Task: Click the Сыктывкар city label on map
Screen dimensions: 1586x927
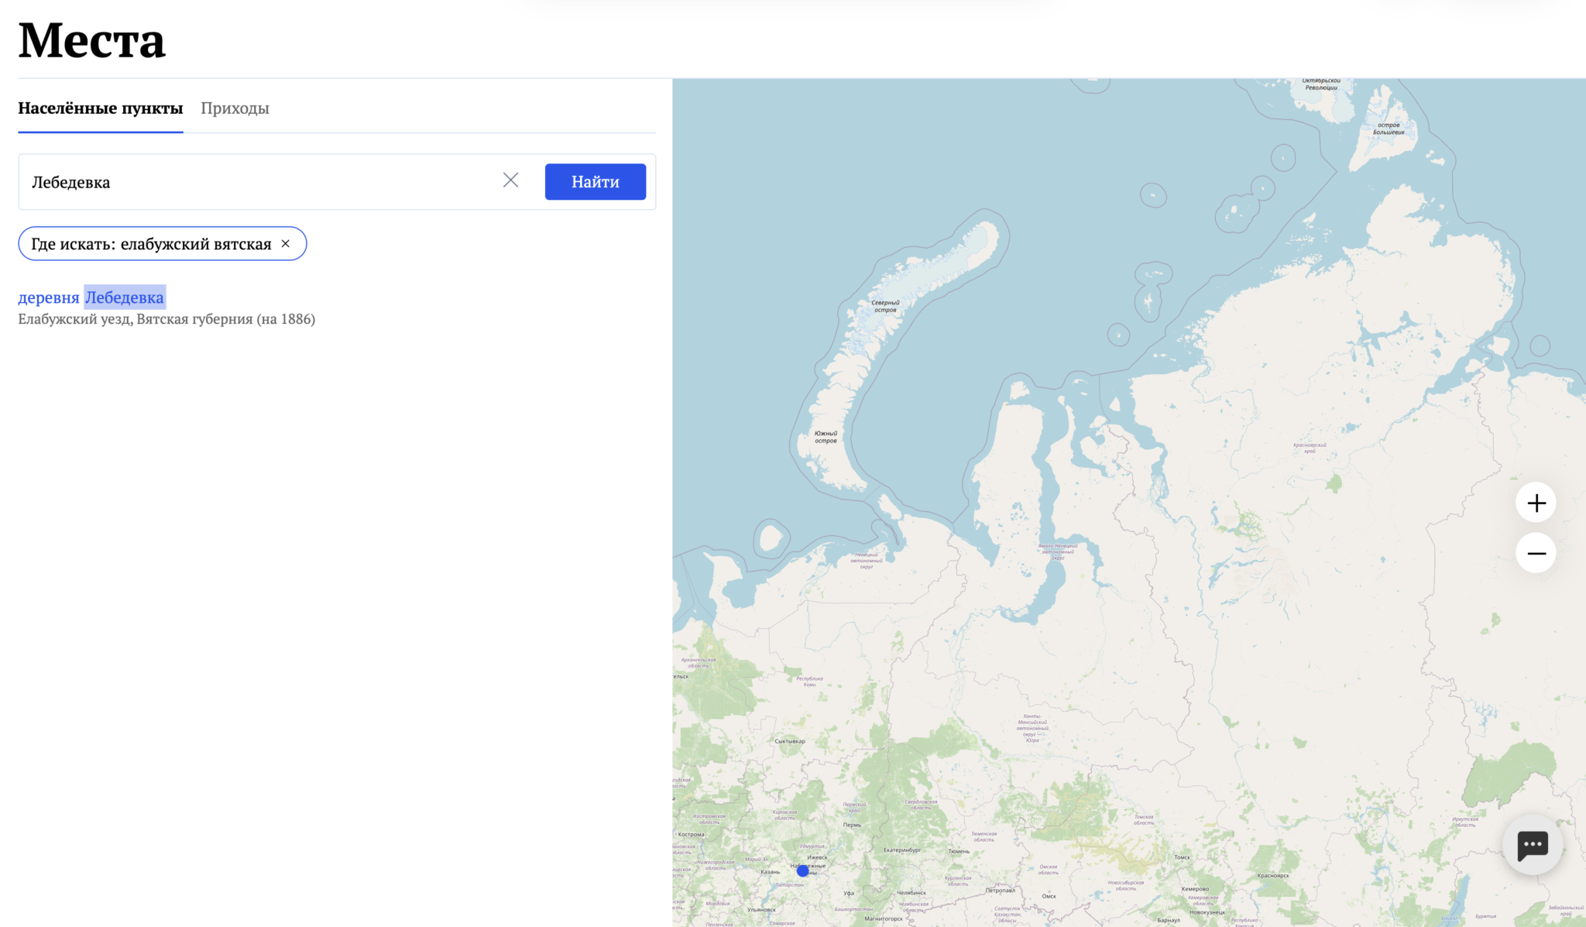Action: point(790,741)
